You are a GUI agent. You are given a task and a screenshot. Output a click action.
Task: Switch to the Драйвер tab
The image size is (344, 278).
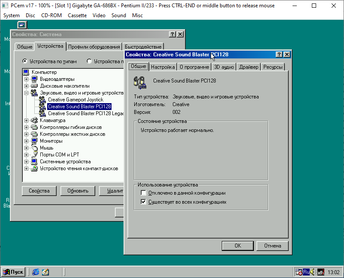coord(249,67)
